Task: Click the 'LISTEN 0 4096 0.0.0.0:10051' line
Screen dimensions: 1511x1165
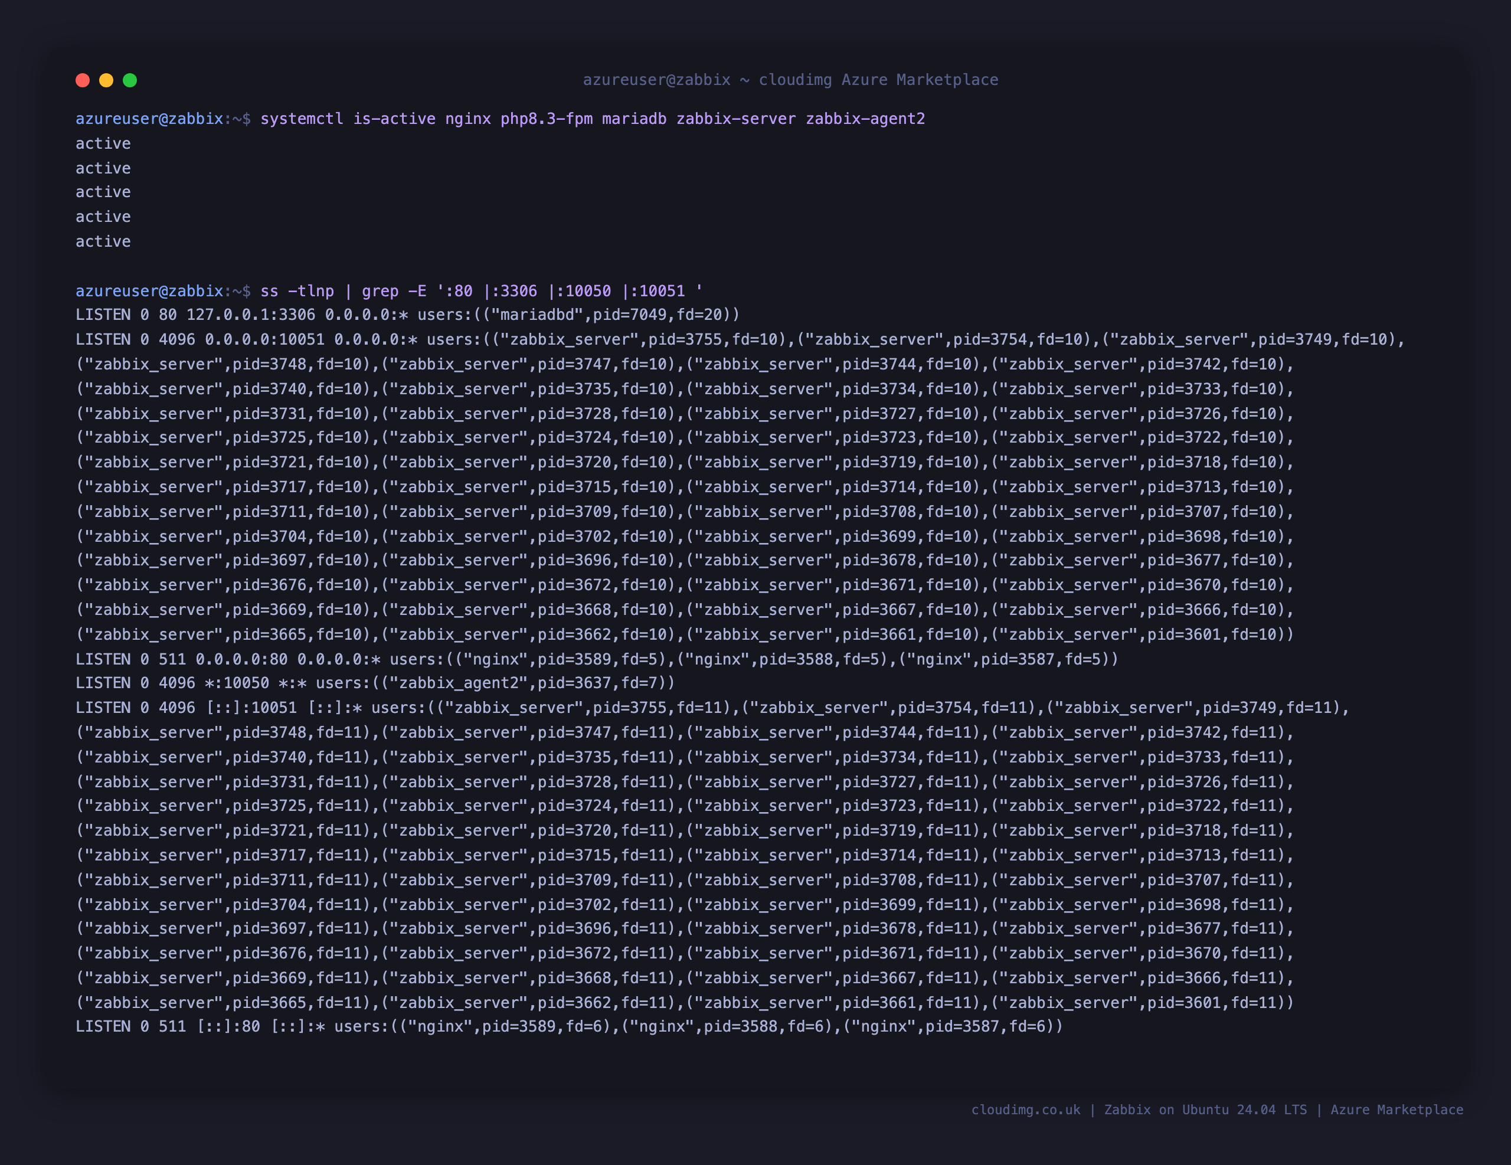Action: coord(740,340)
